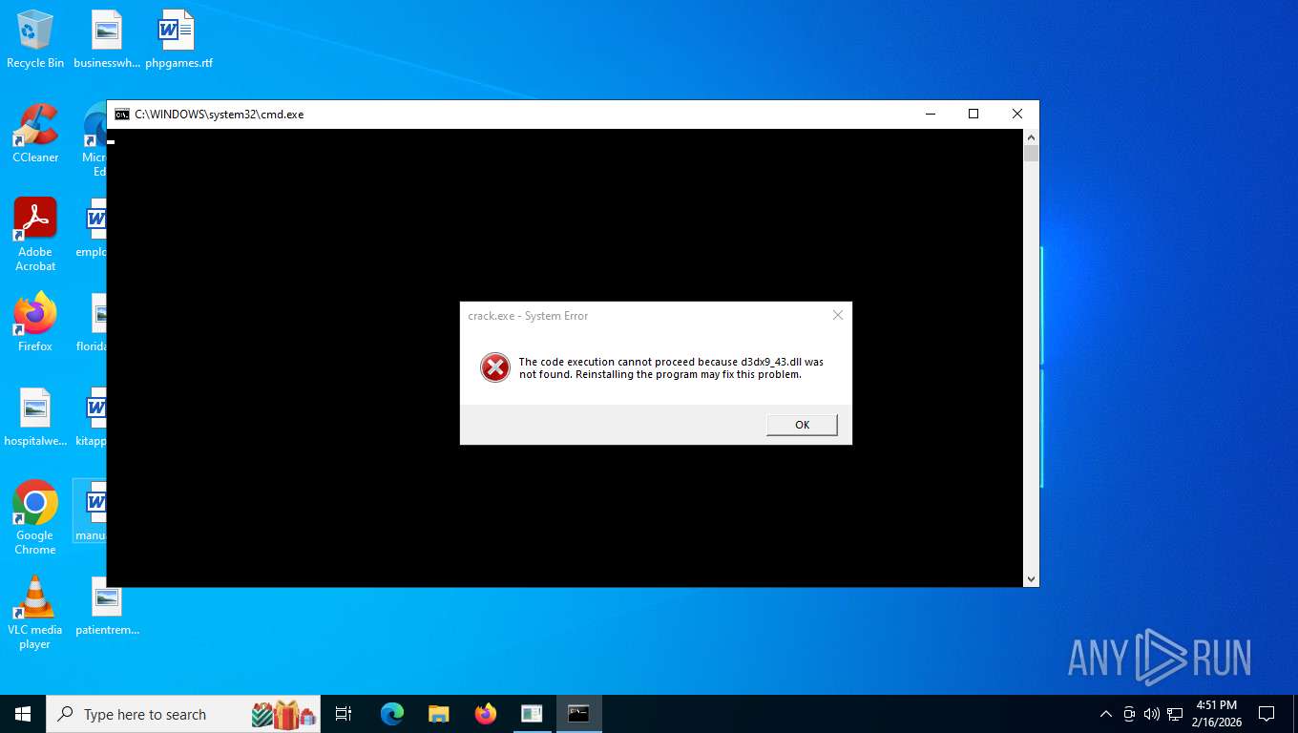Screen dimensions: 1298x733
Task: Click the taskbar search box
Action: point(183,714)
